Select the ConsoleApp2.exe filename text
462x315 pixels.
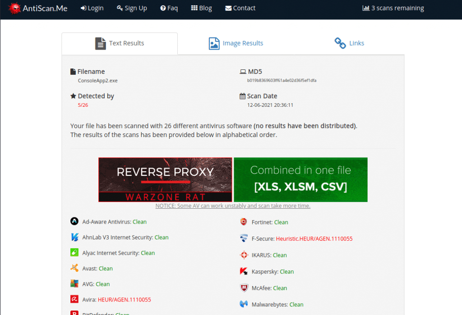coord(97,81)
